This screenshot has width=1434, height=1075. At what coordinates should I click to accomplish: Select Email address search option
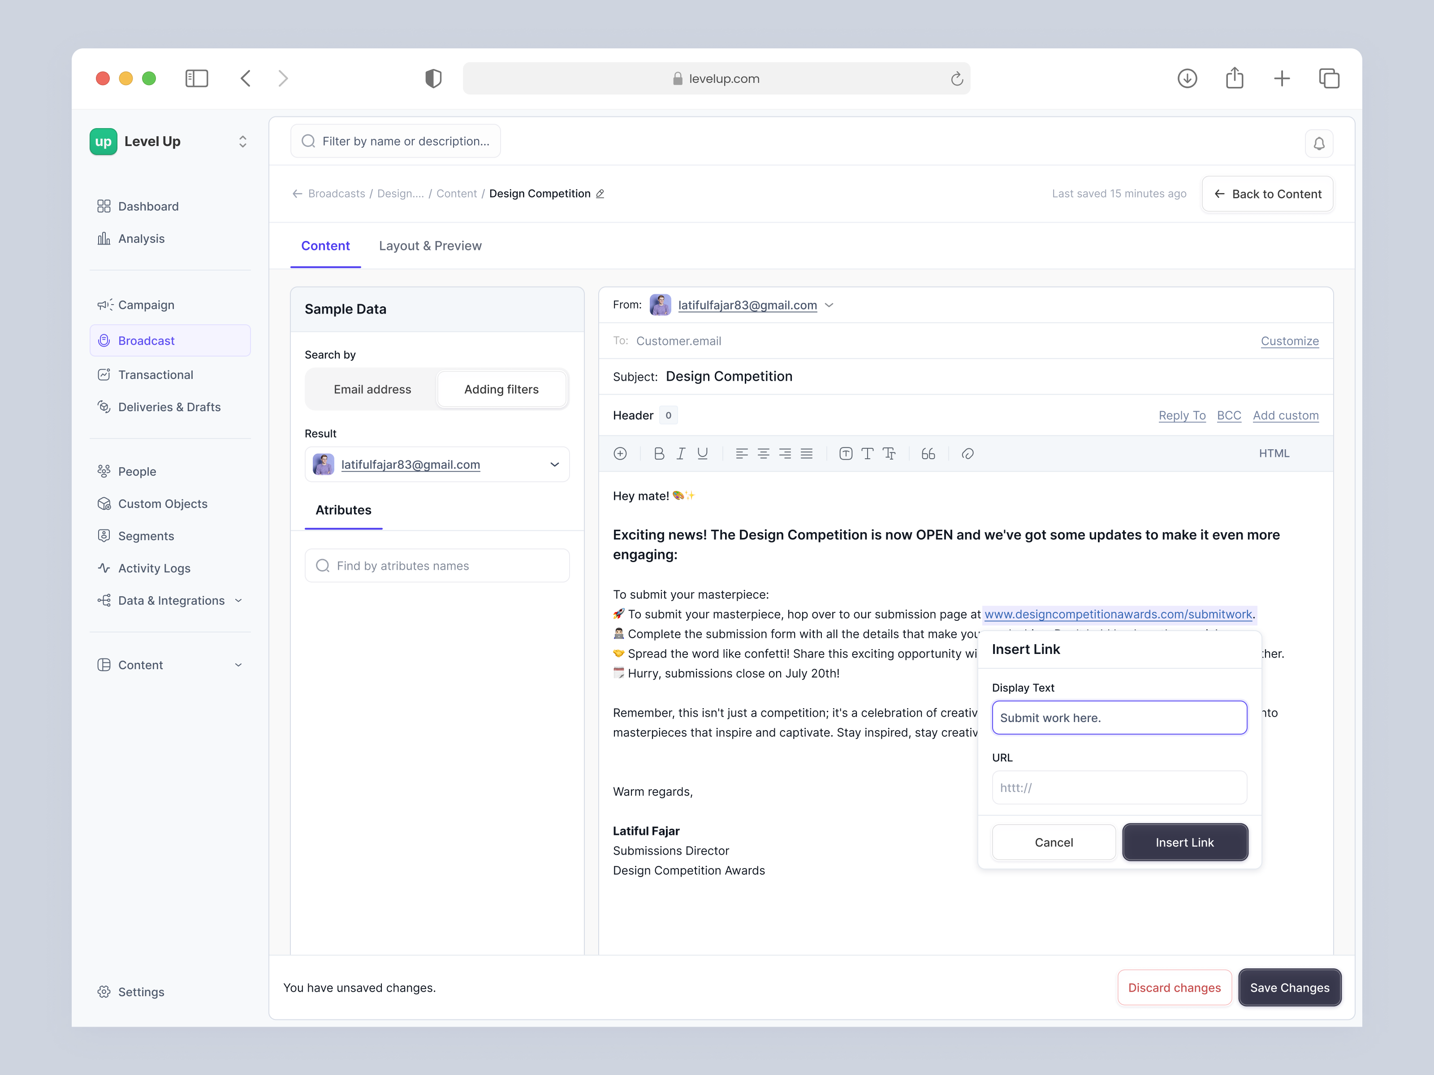click(x=372, y=389)
